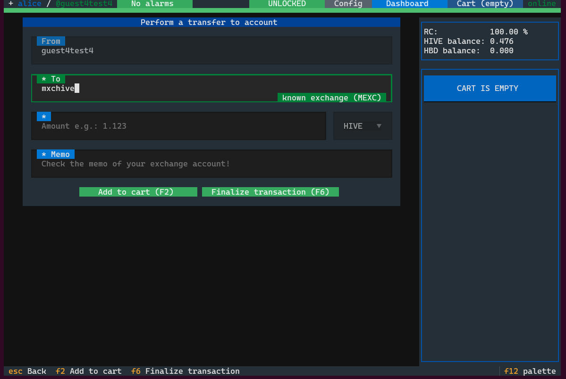
Task: Click Finalize transaction (F6) button
Action: pos(270,192)
